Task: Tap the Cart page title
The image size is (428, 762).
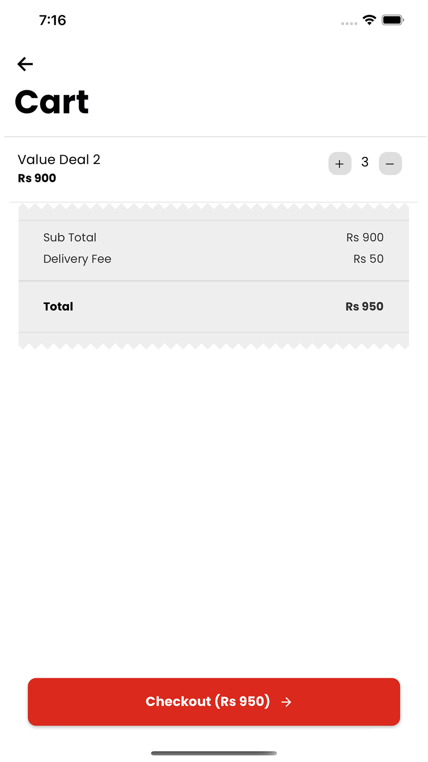Action: pos(52,102)
